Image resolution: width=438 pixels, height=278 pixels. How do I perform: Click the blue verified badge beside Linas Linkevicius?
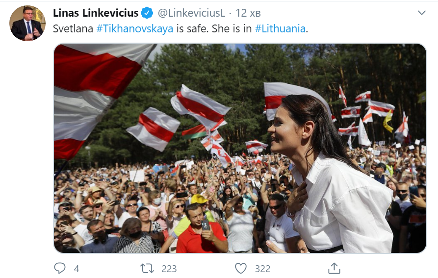(x=147, y=13)
